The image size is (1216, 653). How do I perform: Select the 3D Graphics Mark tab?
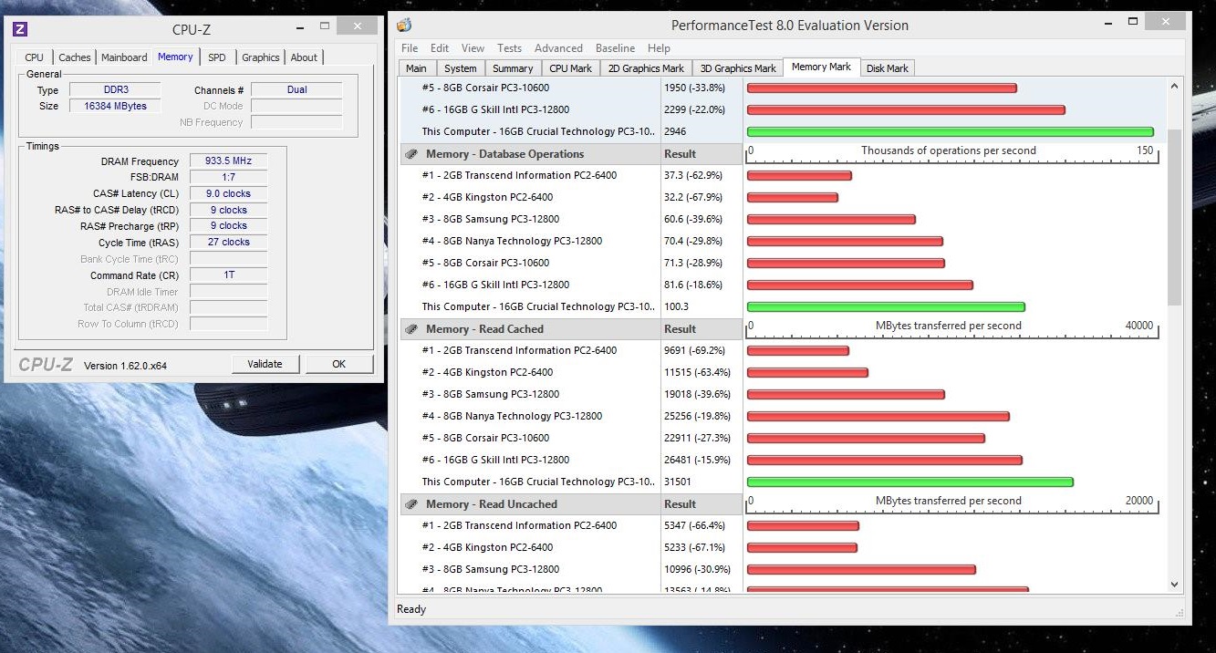click(x=737, y=68)
